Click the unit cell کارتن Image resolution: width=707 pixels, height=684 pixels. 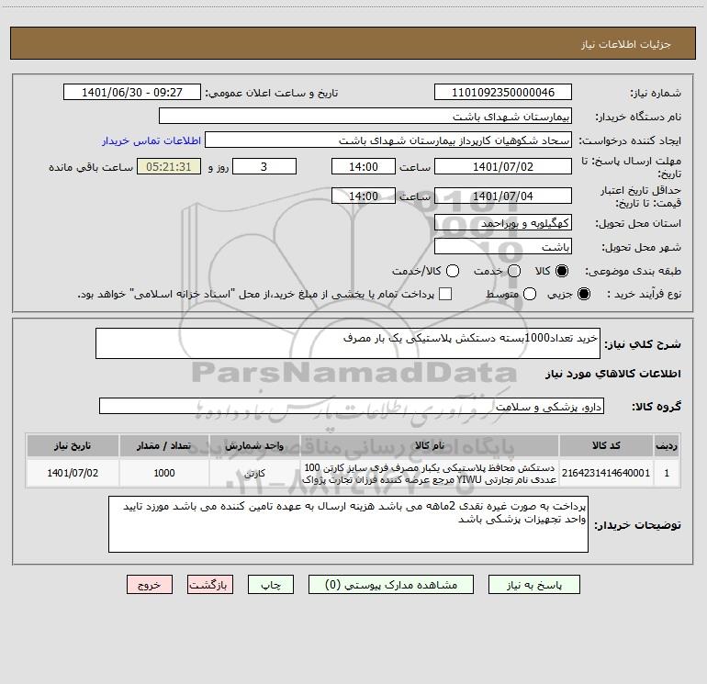coord(254,473)
